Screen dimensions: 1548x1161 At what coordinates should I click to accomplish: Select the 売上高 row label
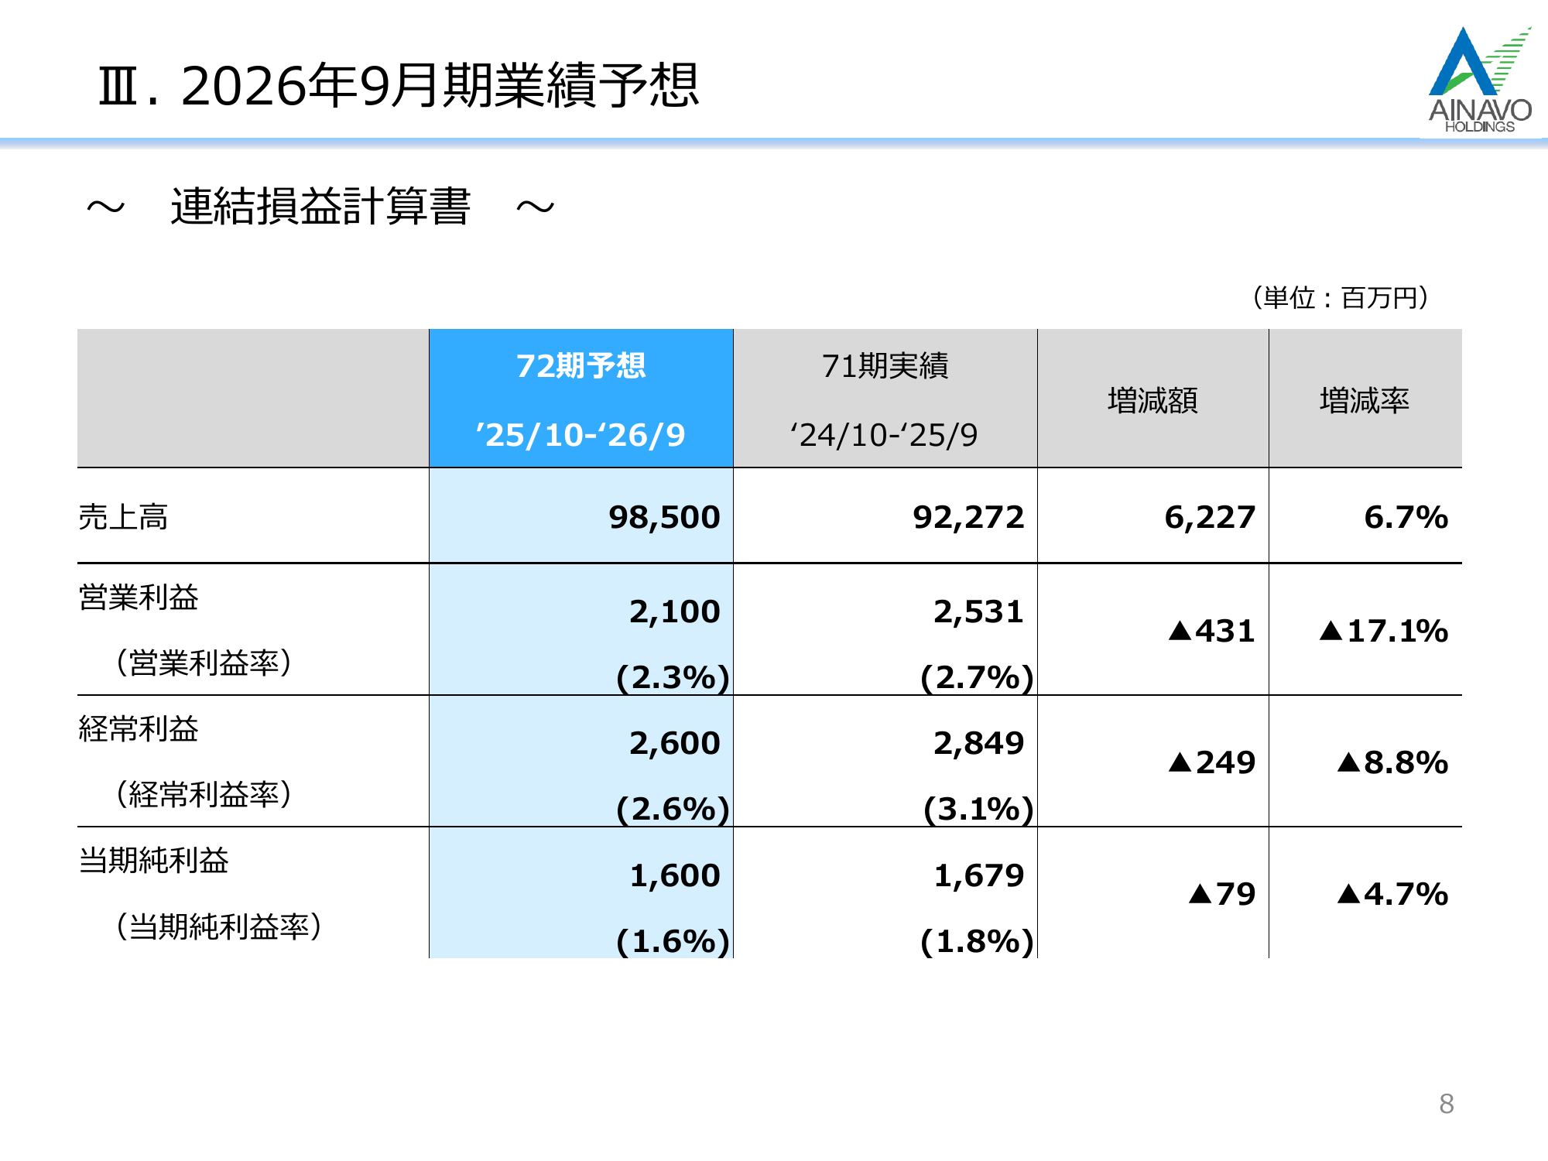(x=124, y=516)
